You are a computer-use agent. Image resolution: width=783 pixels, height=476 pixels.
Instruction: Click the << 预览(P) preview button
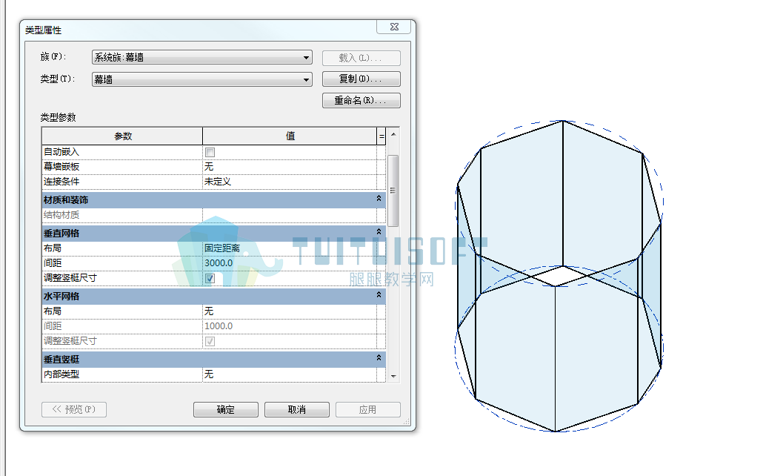click(74, 409)
